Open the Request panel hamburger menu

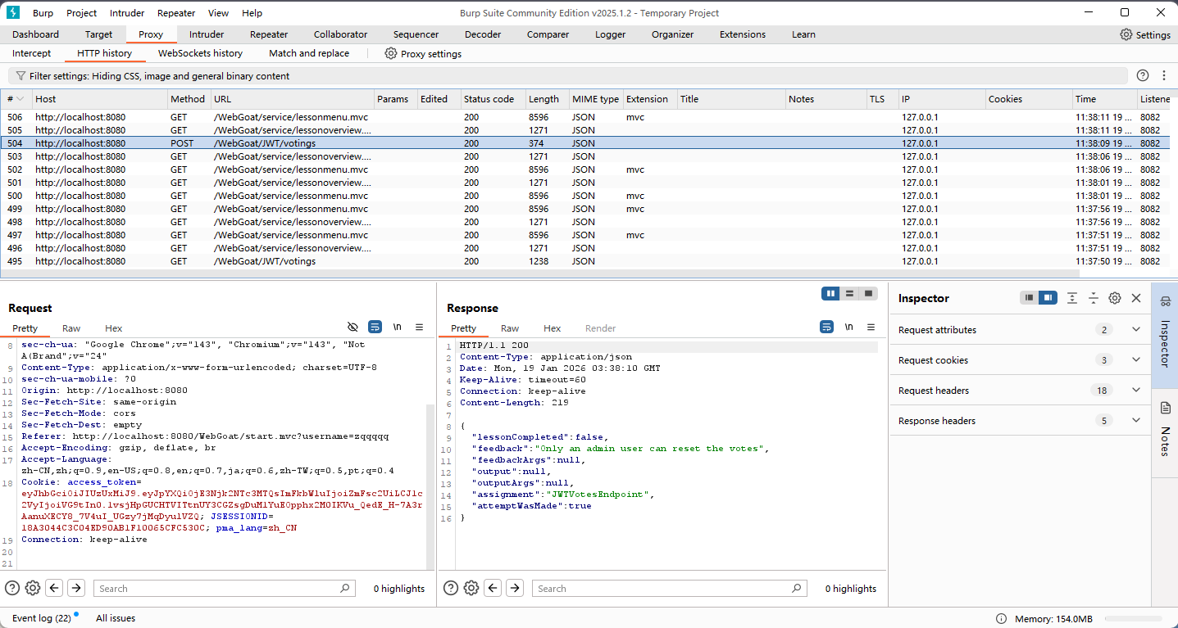[x=419, y=327]
